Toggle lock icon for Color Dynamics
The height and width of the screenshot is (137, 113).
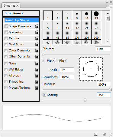[x=37, y=51]
